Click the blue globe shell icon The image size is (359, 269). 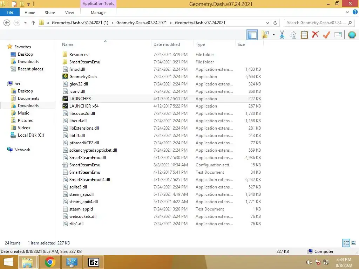tap(352, 35)
